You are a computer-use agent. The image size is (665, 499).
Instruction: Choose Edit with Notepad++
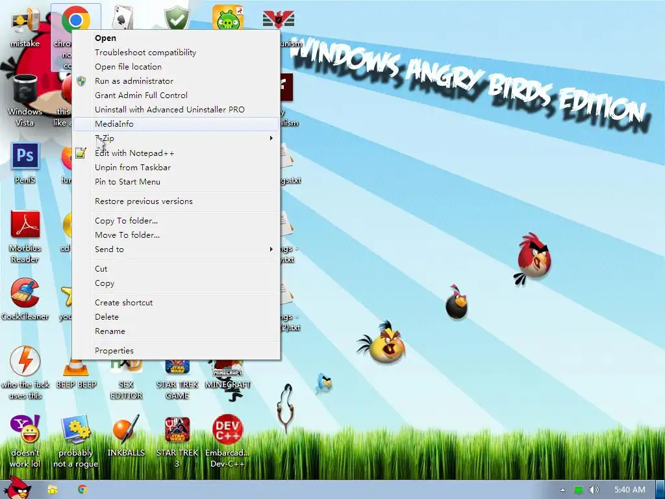[176, 153]
